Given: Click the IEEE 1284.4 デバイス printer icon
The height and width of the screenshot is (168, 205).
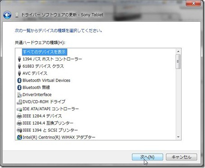Looking at the screenshot, I should click(19, 116).
